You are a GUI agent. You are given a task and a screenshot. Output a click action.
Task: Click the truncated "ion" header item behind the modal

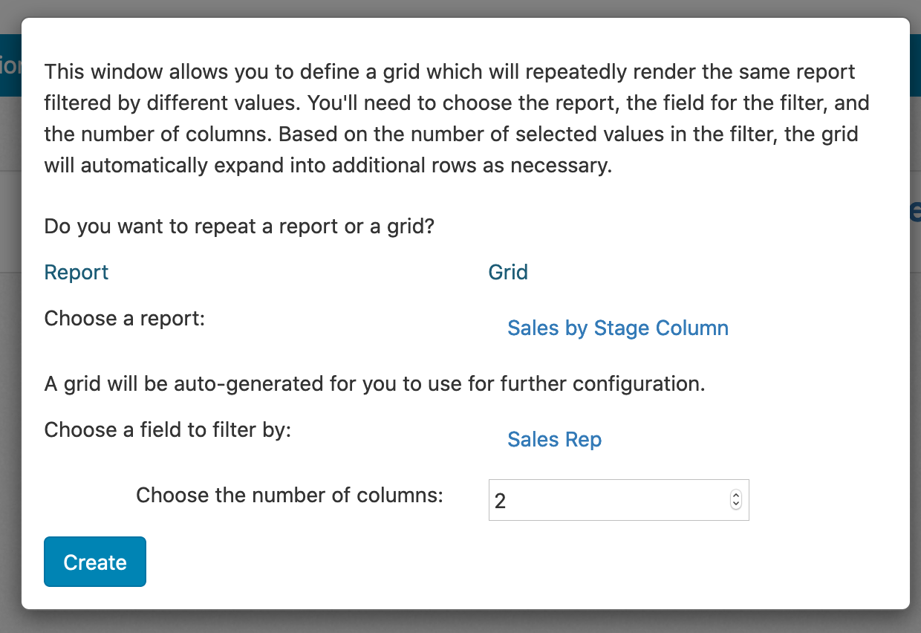[x=9, y=67]
